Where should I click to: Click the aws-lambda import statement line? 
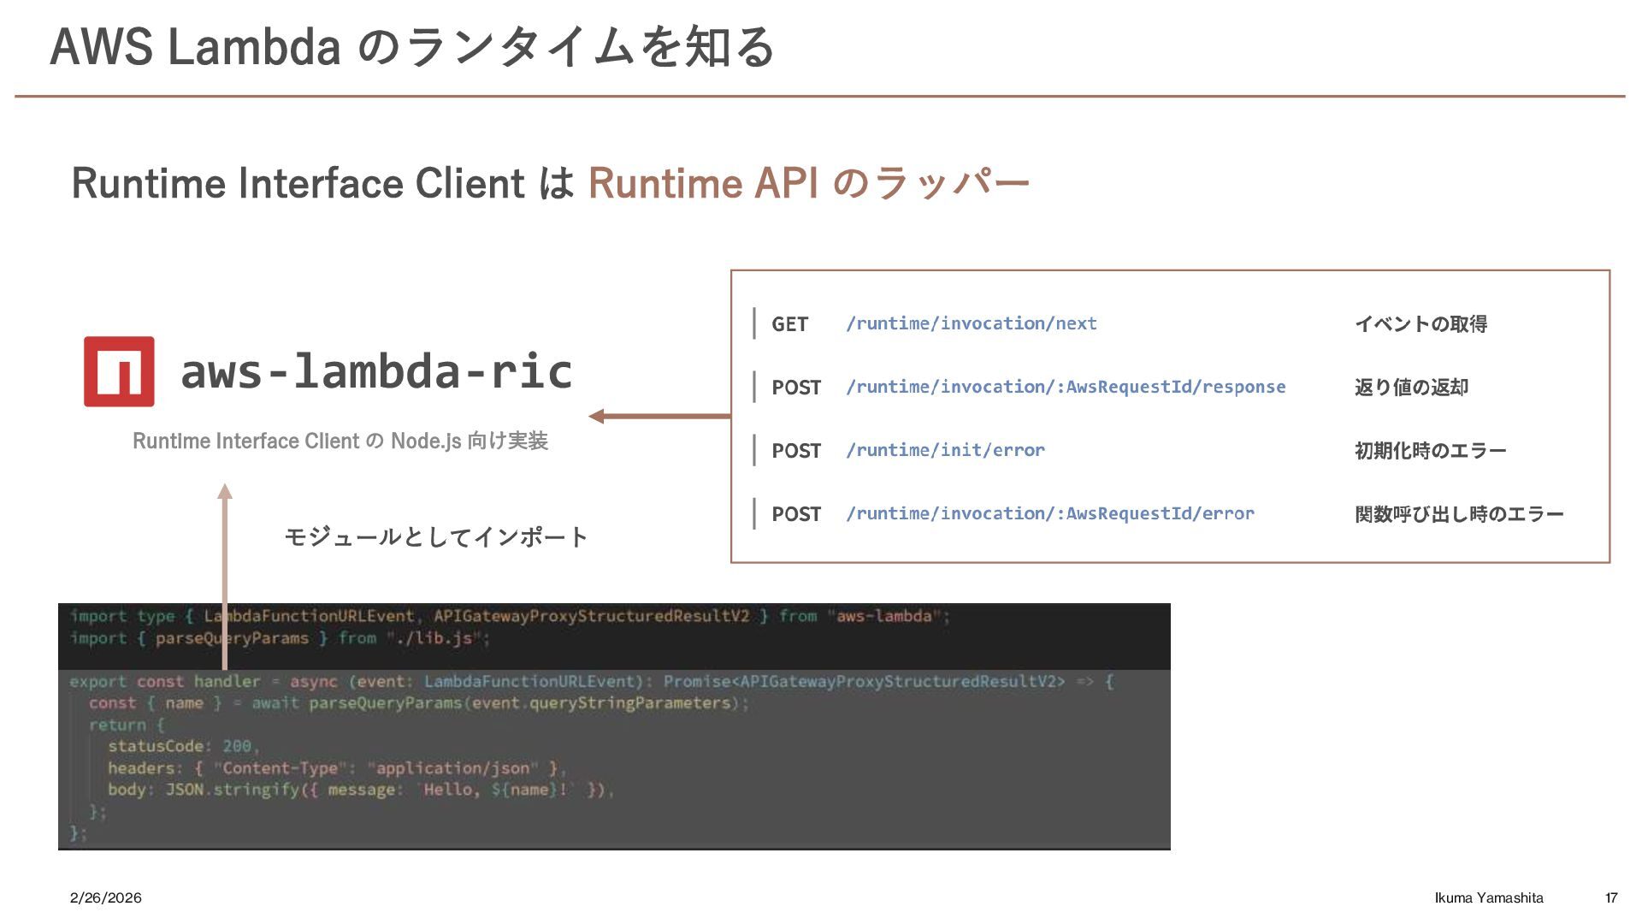pos(510,616)
